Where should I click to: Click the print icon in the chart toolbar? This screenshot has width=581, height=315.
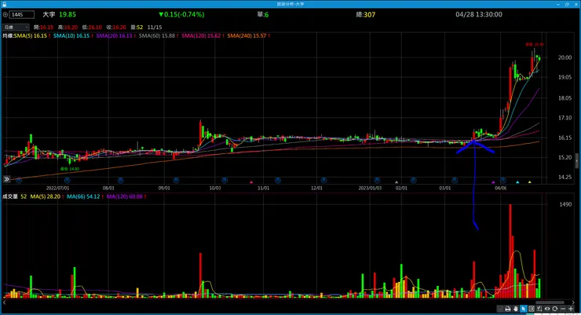tap(508, 309)
